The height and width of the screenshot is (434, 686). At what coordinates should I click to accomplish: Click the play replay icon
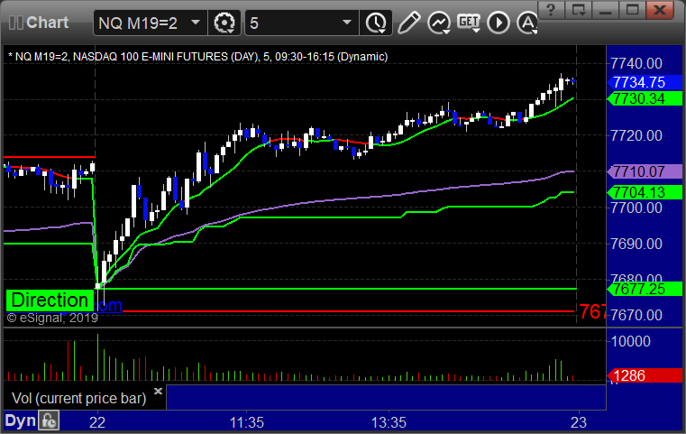point(498,23)
